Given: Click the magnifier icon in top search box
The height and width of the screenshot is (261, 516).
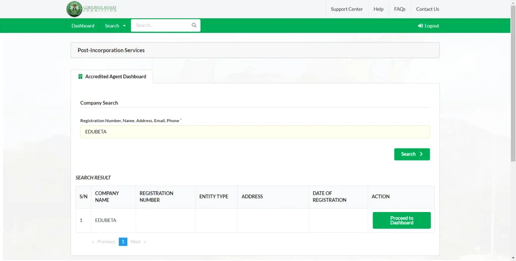Looking at the screenshot, I should pyautogui.click(x=194, y=25).
